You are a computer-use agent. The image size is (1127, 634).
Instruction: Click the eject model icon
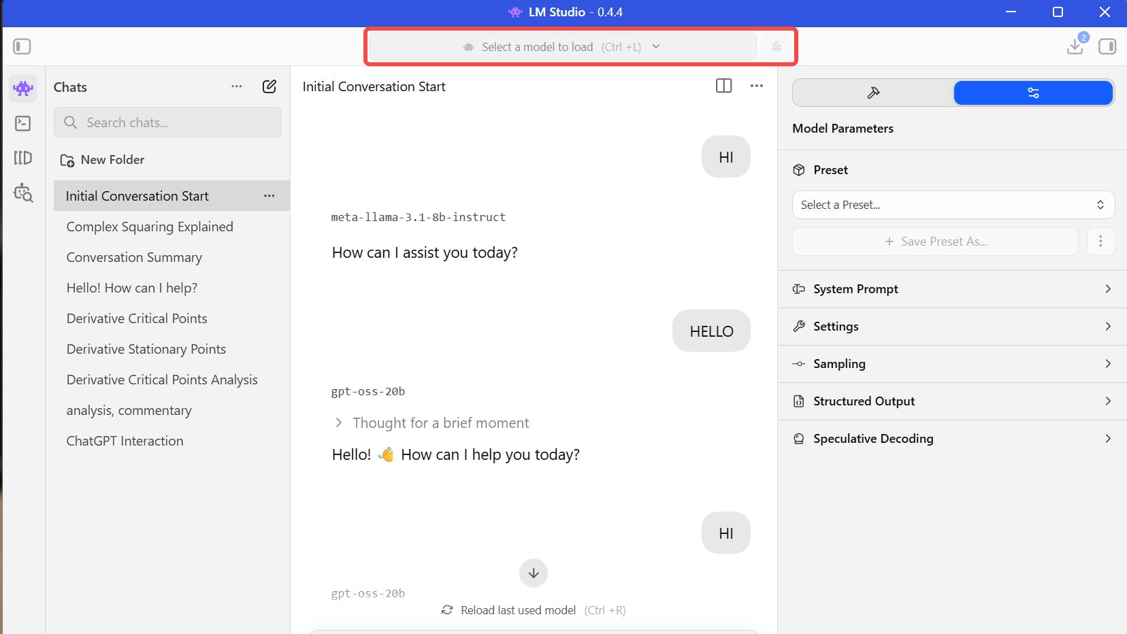(776, 47)
